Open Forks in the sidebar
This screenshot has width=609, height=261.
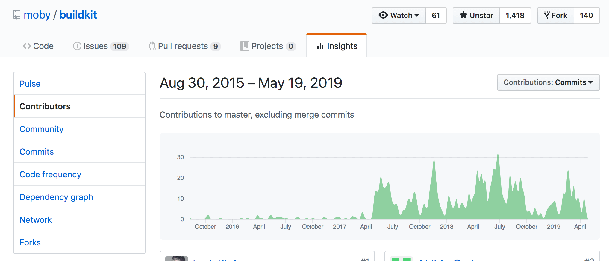point(79,242)
